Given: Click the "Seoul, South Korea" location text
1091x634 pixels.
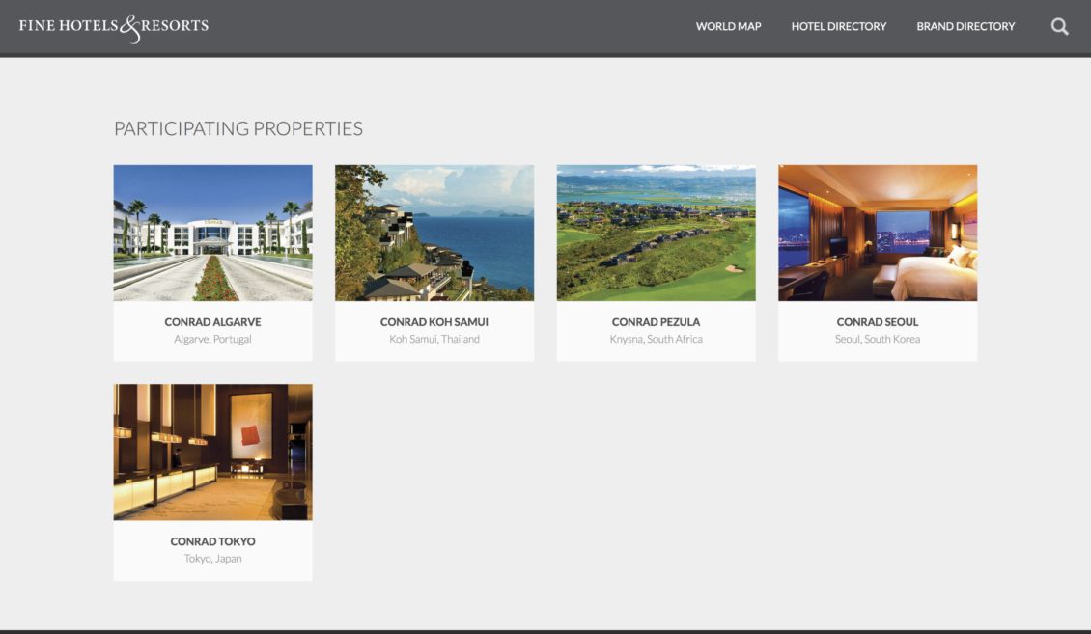Looking at the screenshot, I should [x=878, y=340].
